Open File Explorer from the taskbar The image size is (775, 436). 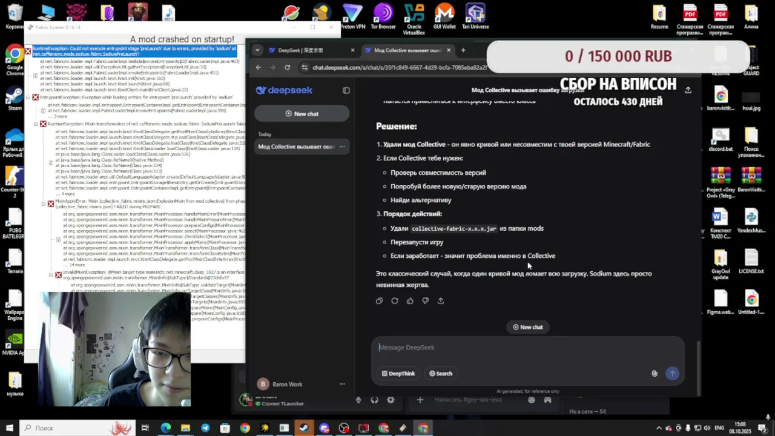(x=185, y=428)
